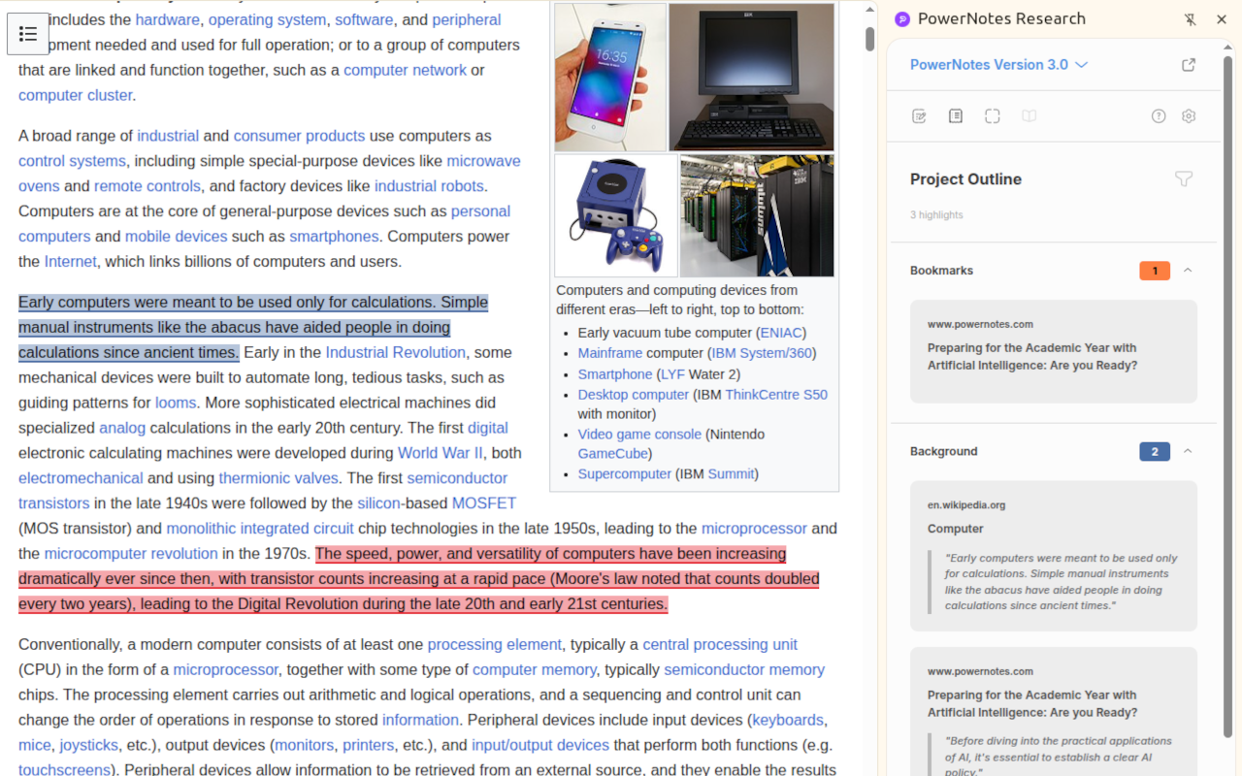This screenshot has height=776, width=1242.
Task: Click the Wikipedia page scrollbar thumb
Action: coord(870,39)
